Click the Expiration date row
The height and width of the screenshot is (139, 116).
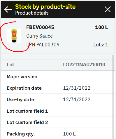(57, 88)
